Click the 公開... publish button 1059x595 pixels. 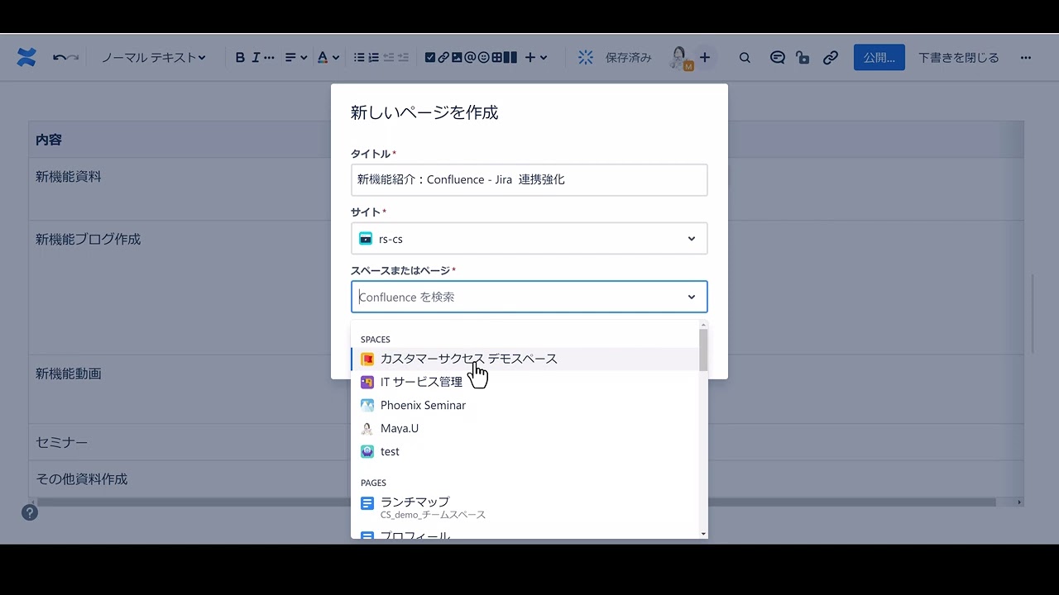(x=879, y=58)
